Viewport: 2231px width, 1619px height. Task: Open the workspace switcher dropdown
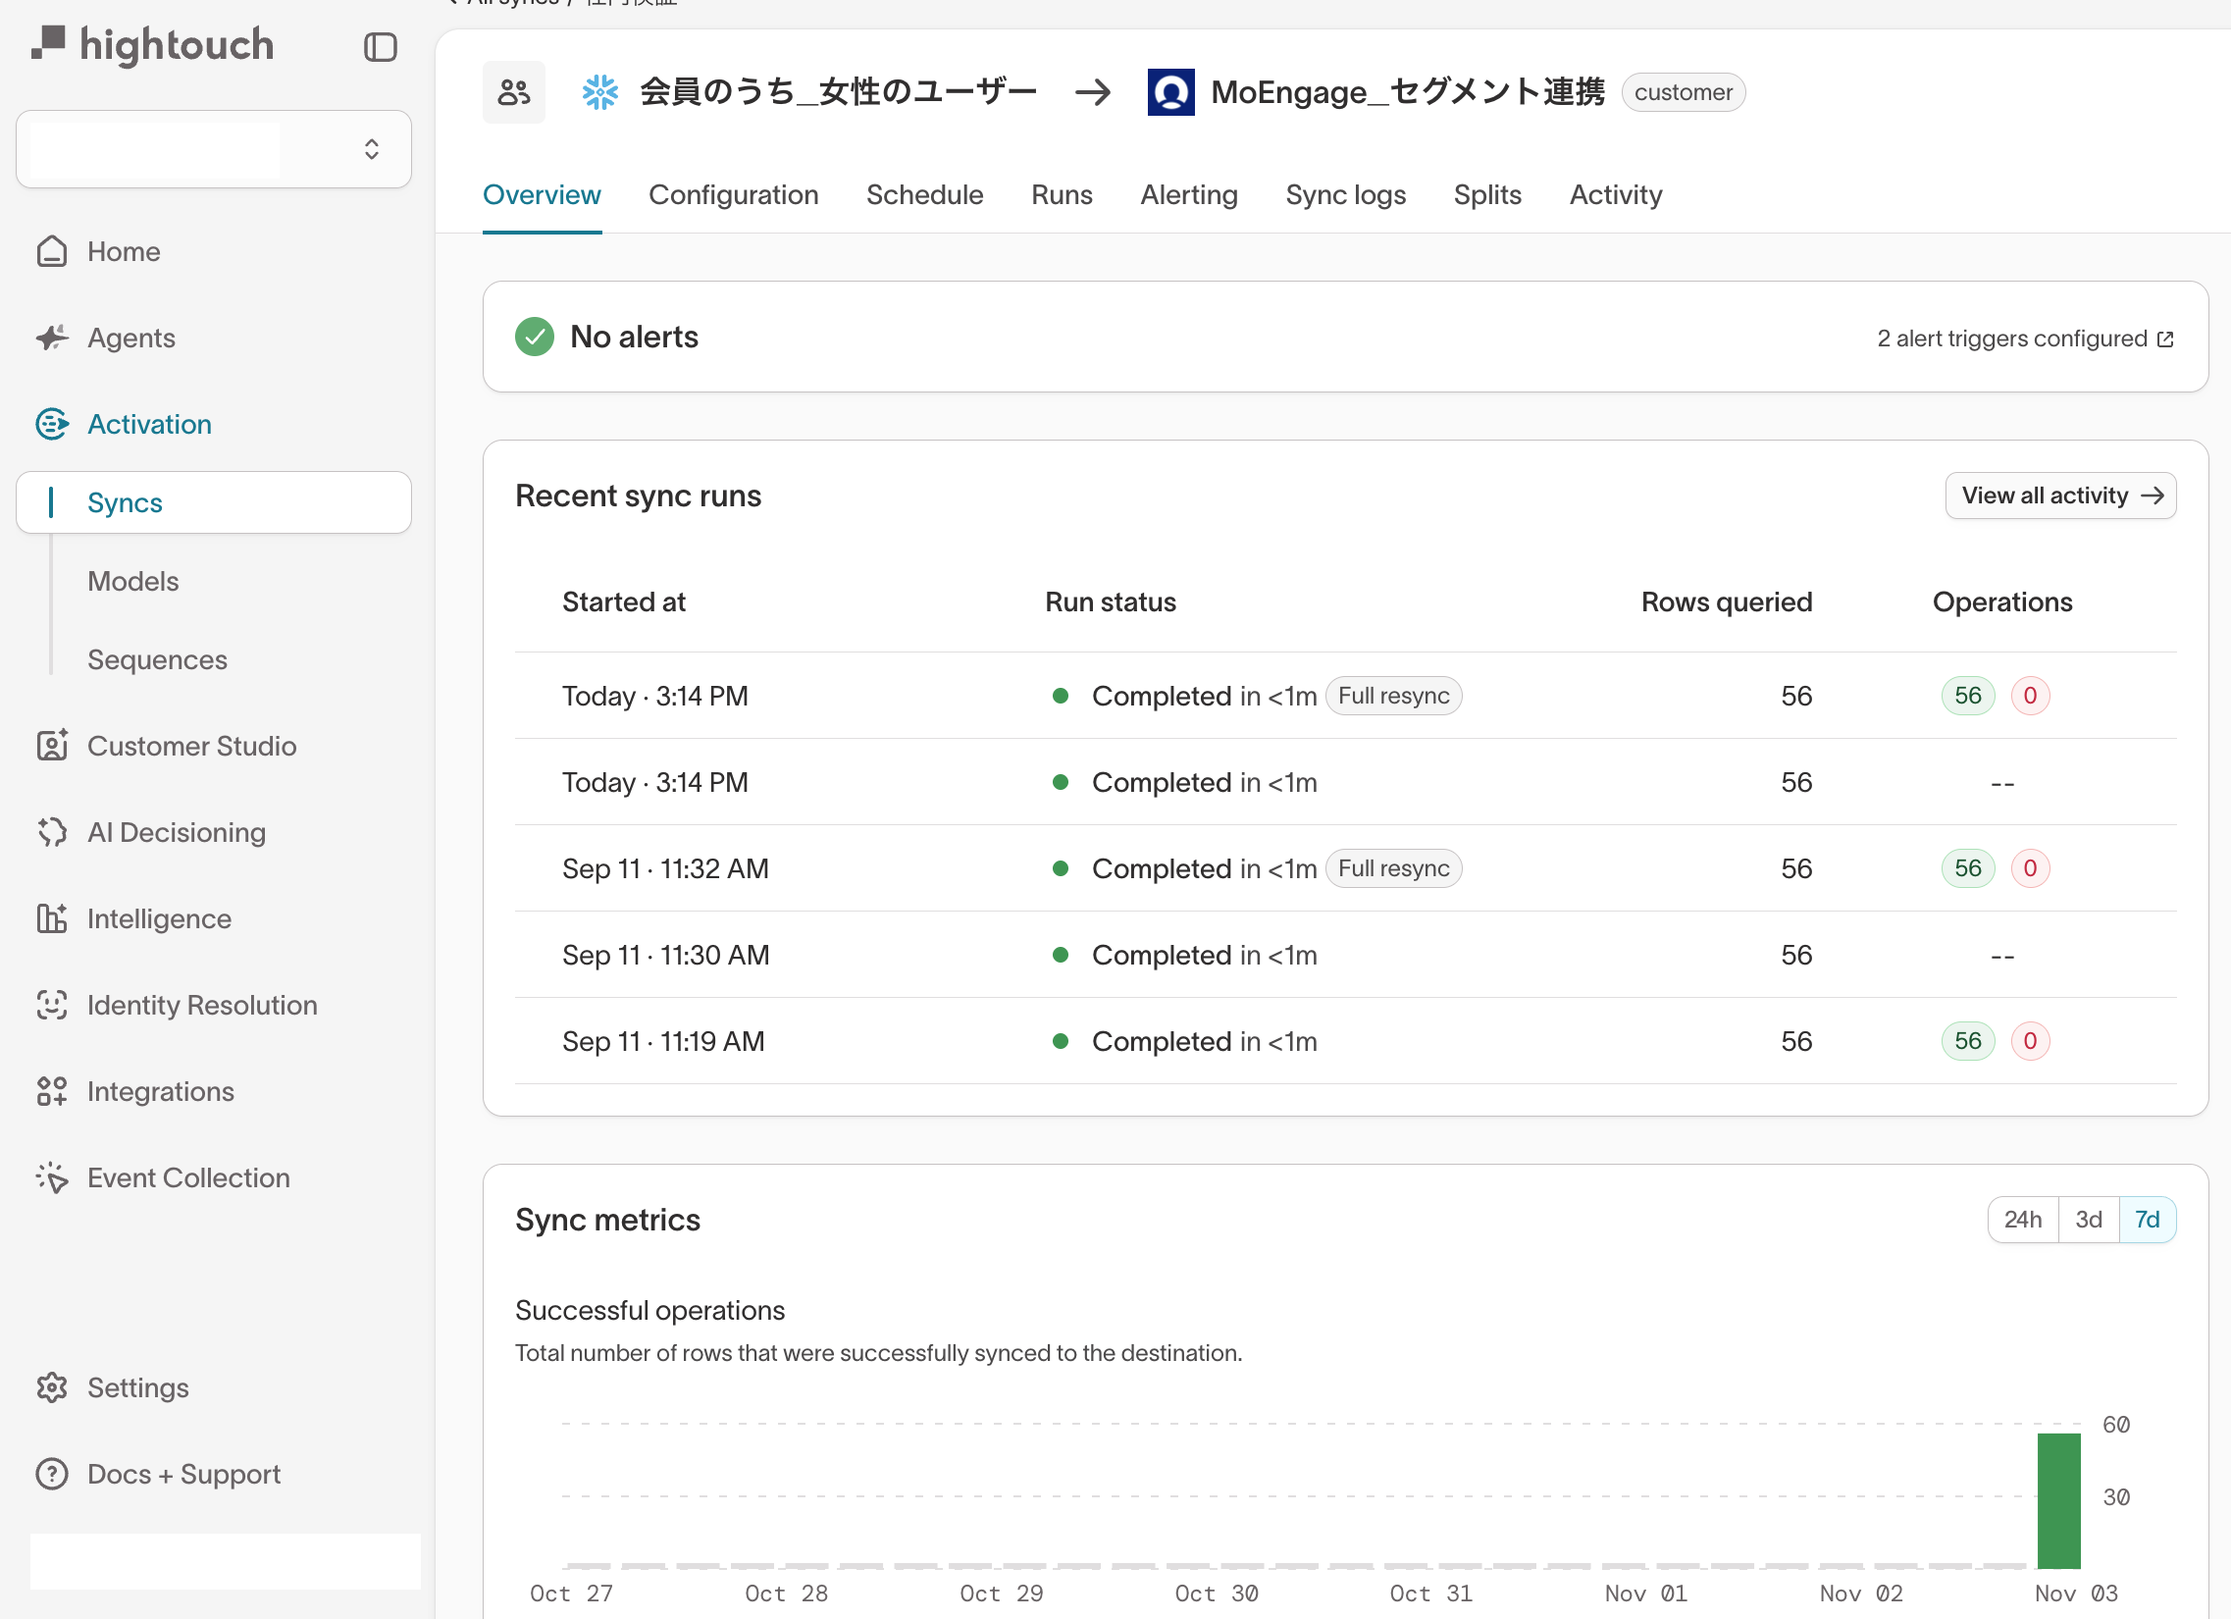pos(214,149)
